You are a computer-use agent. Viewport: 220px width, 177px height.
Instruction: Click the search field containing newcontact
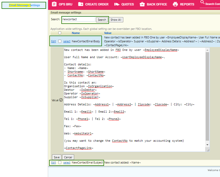[79, 19]
